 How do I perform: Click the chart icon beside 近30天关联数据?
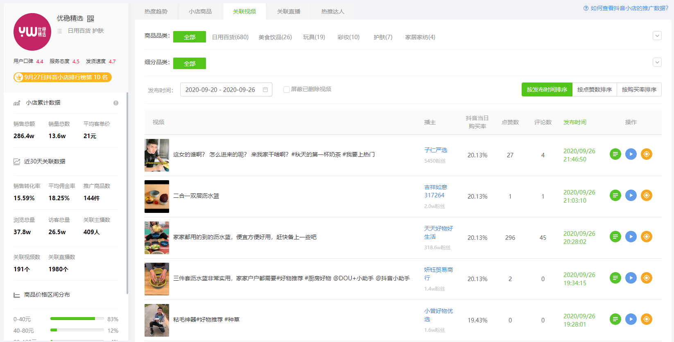(17, 161)
